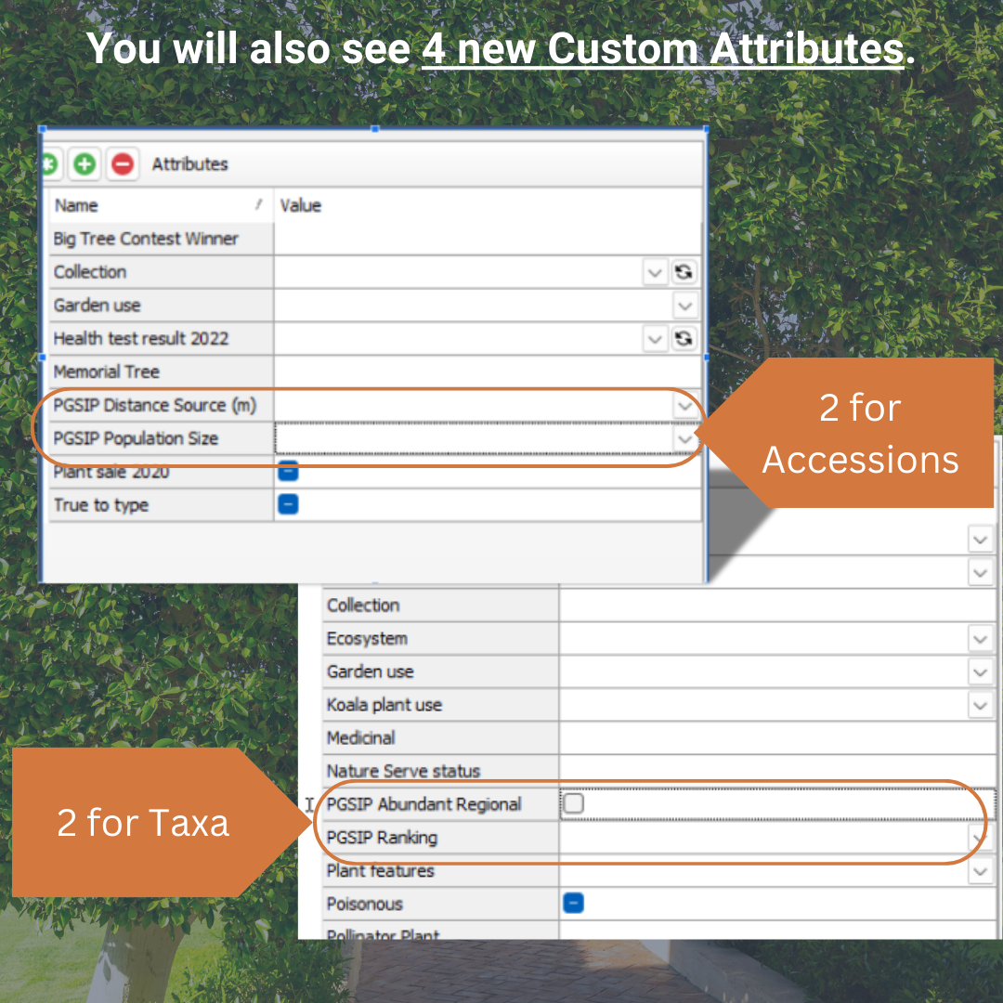Click the Nature Serve status value field
The width and height of the screenshot is (1003, 1003).
coord(776,771)
